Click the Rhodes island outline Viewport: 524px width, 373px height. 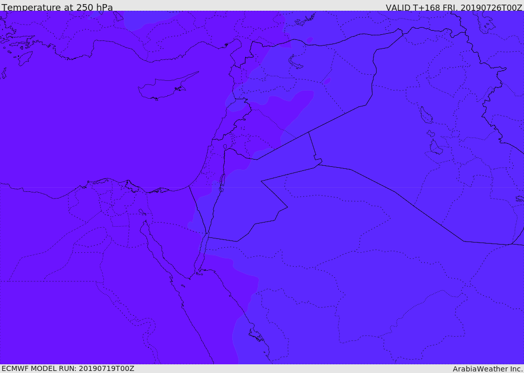25,58
